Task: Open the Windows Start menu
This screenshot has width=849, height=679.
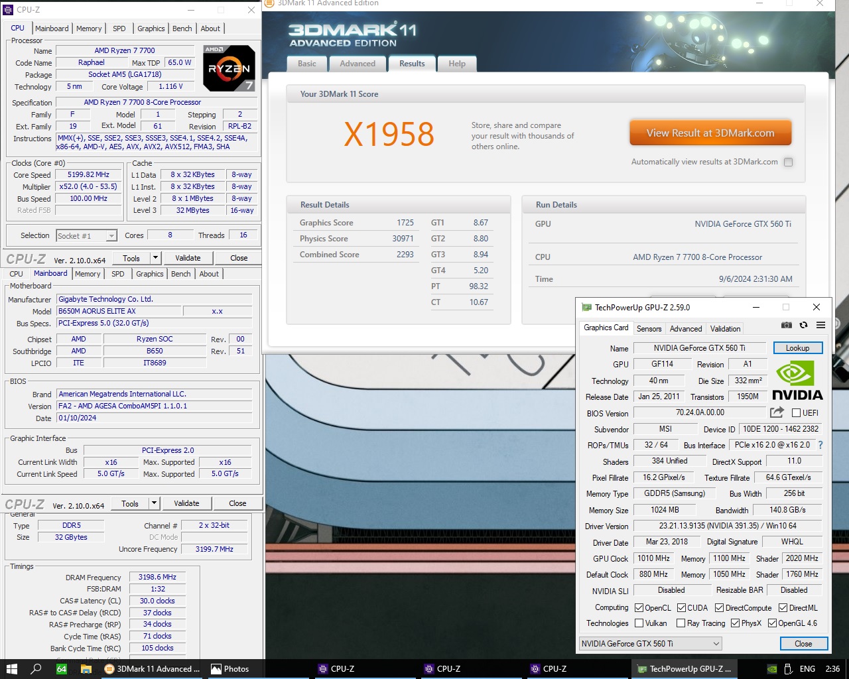Action: (11, 669)
